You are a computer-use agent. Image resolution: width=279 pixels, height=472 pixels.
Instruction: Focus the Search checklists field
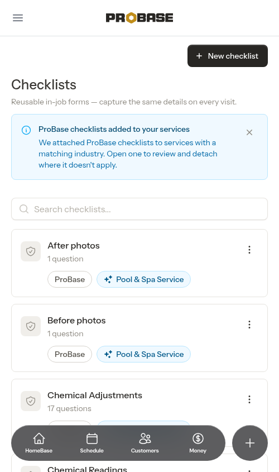point(139,209)
